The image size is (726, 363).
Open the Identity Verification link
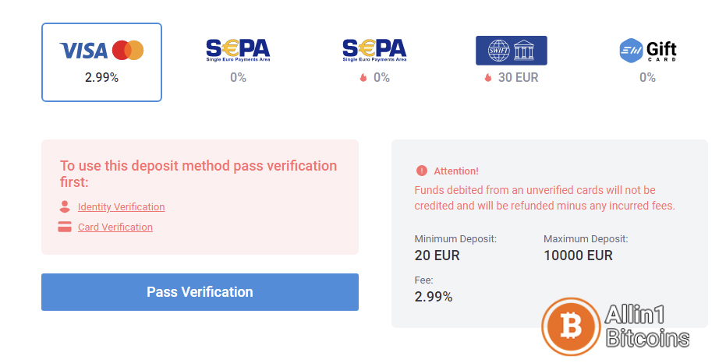122,206
